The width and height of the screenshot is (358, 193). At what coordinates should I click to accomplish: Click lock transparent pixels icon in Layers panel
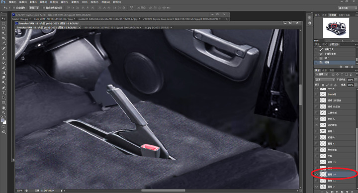coord(323,85)
